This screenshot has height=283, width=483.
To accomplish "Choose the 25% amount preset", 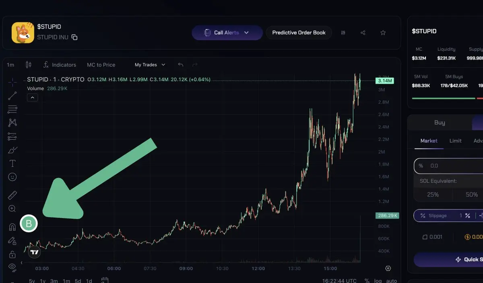I will pos(433,195).
